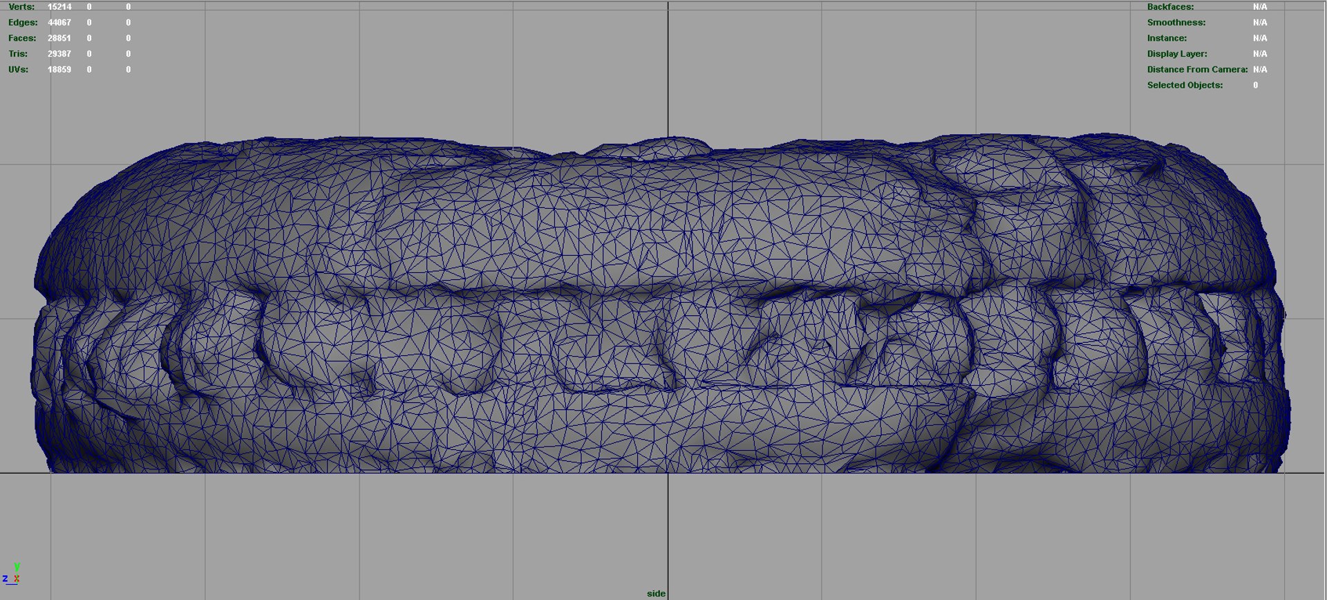Click the face count value 28851
The image size is (1327, 600).
pyautogui.click(x=59, y=38)
